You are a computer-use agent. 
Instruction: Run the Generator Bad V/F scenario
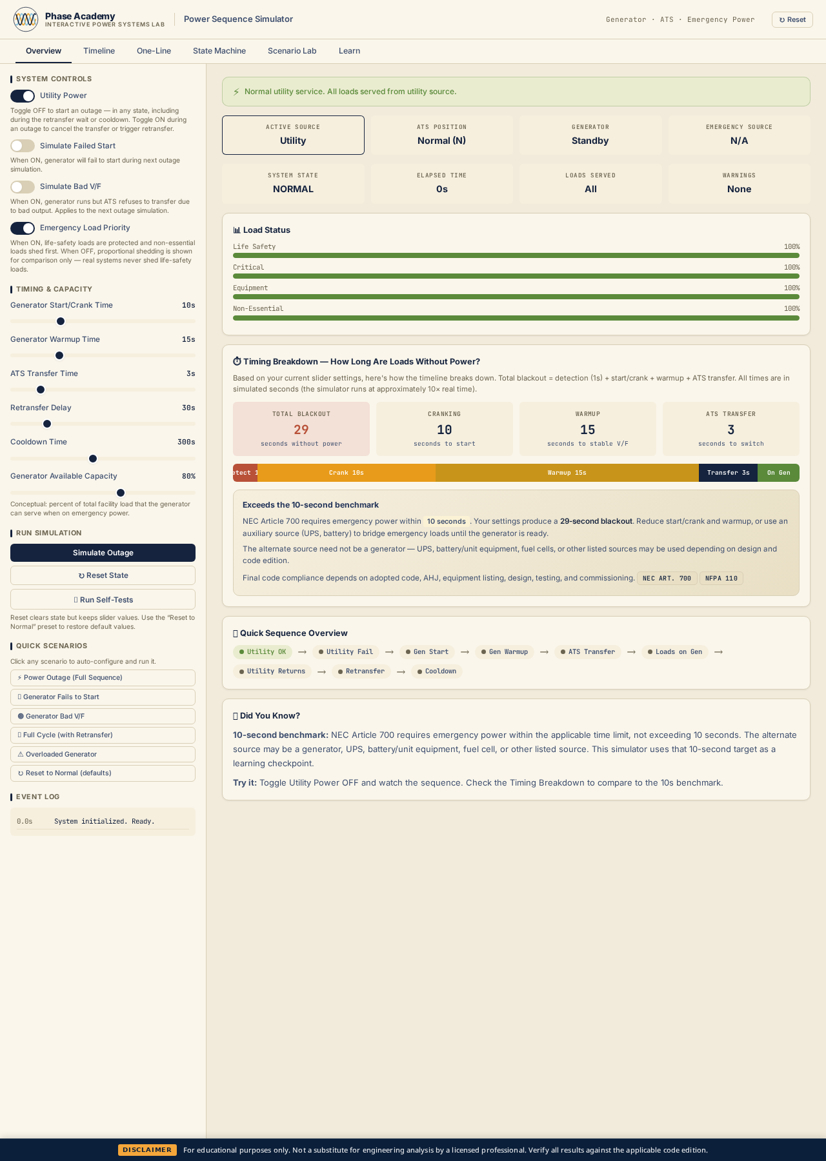103,716
